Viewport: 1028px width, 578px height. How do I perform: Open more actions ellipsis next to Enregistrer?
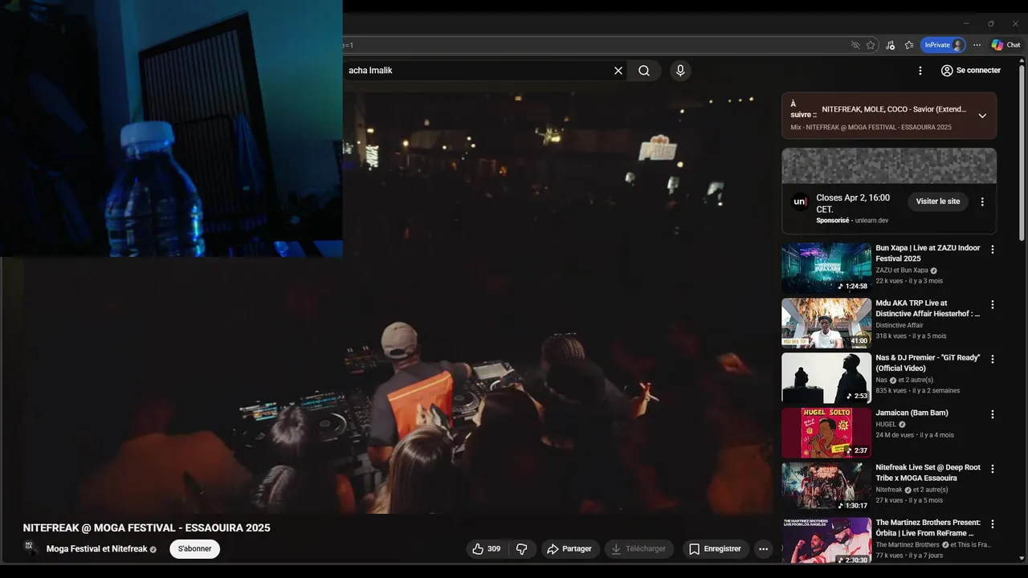point(763,549)
